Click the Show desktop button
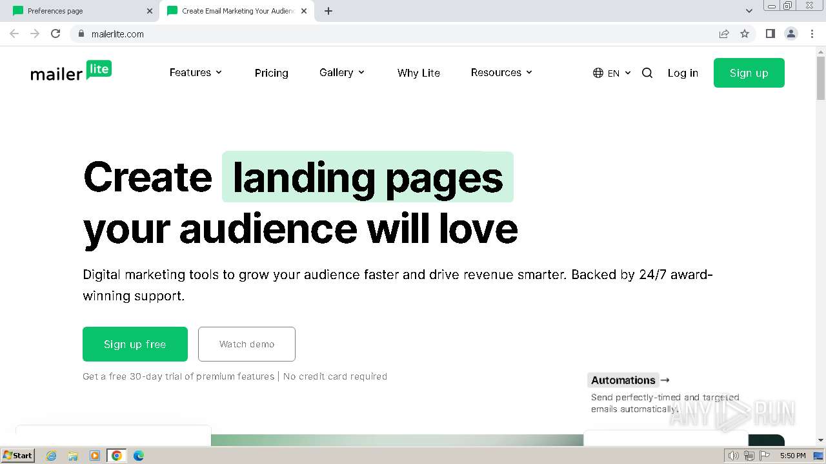Viewport: 826px width, 464px height. (x=820, y=456)
